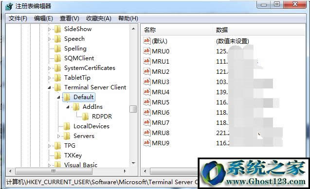Image resolution: width=310 pixels, height=189 pixels.
Task: Click the Speech folder icon
Action: click(58, 39)
